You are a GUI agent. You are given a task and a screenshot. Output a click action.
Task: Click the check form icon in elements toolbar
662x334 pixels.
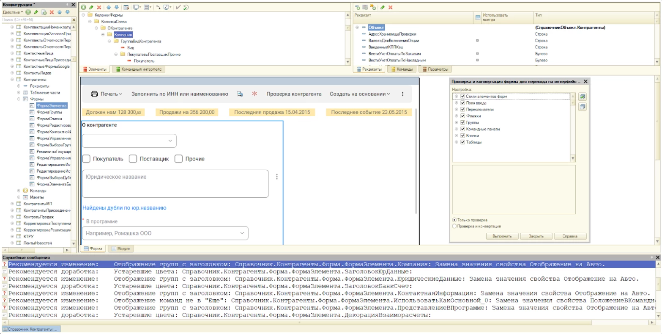click(x=178, y=8)
